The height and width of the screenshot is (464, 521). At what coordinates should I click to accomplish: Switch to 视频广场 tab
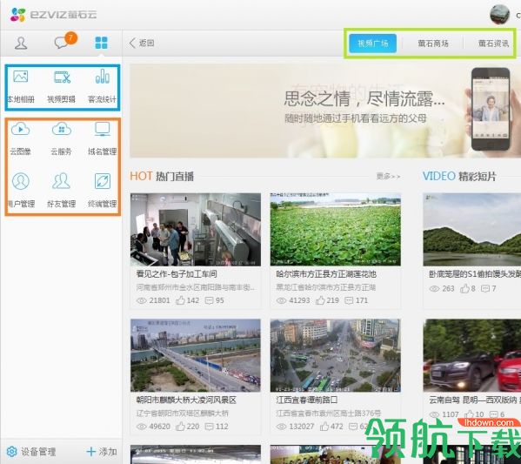tap(372, 44)
